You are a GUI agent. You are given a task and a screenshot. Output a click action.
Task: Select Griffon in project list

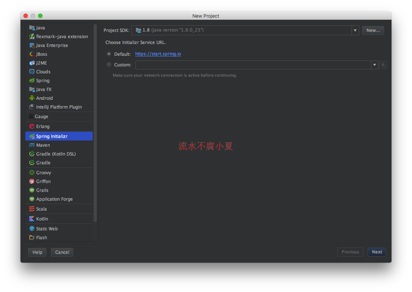click(x=59, y=182)
